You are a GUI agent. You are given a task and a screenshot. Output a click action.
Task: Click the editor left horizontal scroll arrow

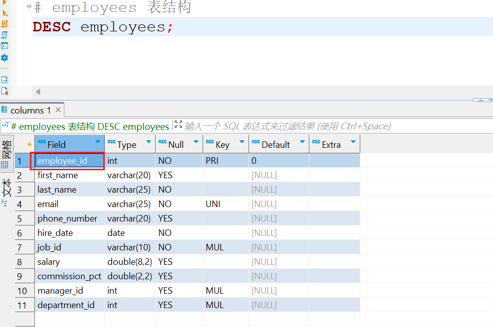(38, 92)
